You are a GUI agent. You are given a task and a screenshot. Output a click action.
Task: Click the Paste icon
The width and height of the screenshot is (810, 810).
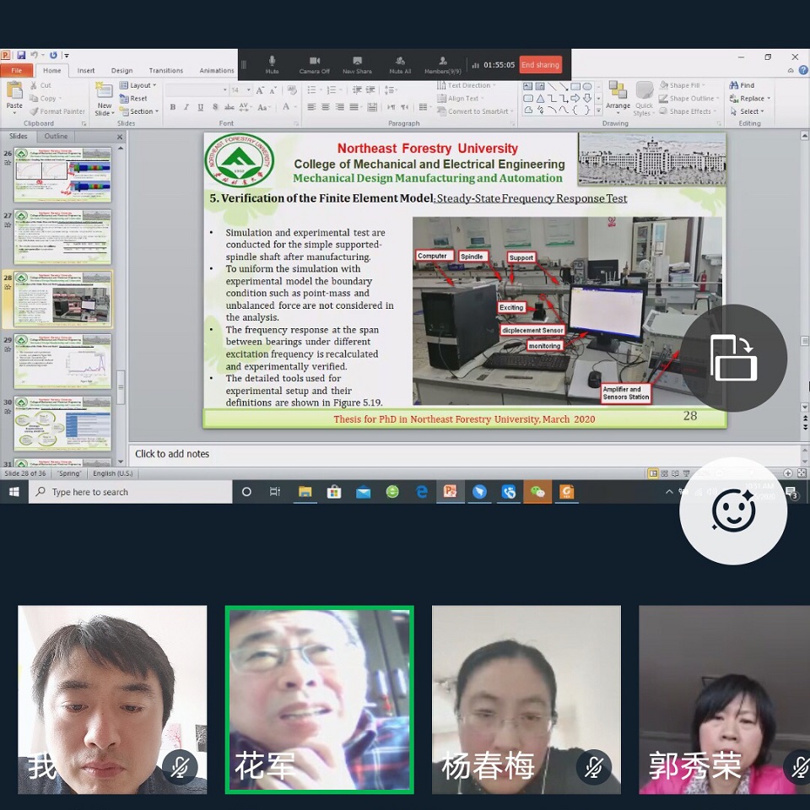tap(14, 96)
